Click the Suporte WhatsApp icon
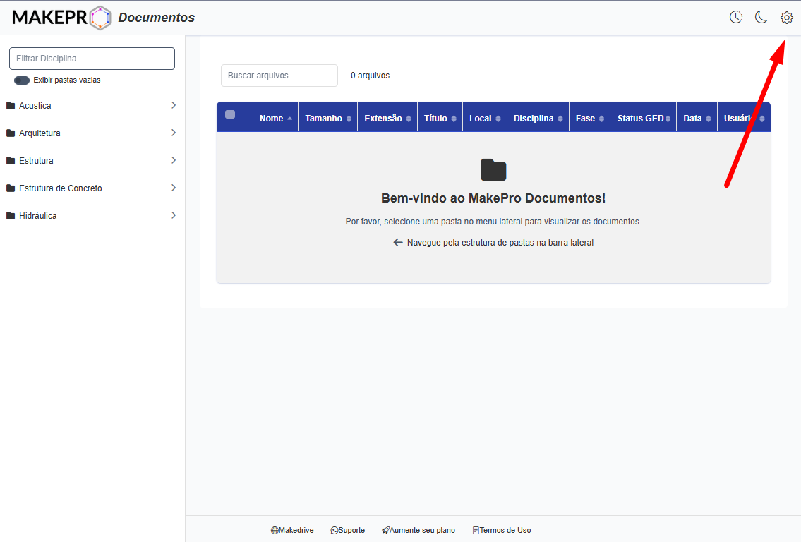This screenshot has width=801, height=542. (x=335, y=531)
